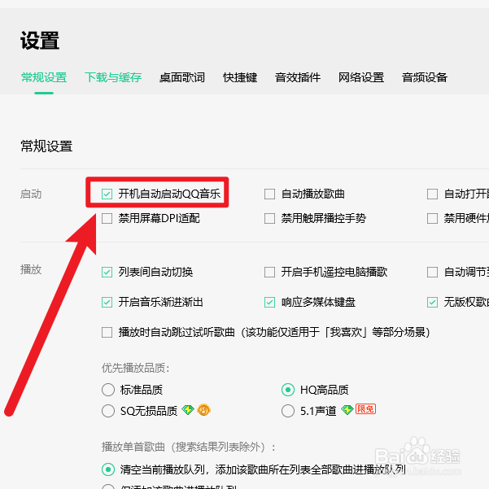The width and height of the screenshot is (489, 489).
Task: Open 网络设置 tab
Action: click(361, 77)
